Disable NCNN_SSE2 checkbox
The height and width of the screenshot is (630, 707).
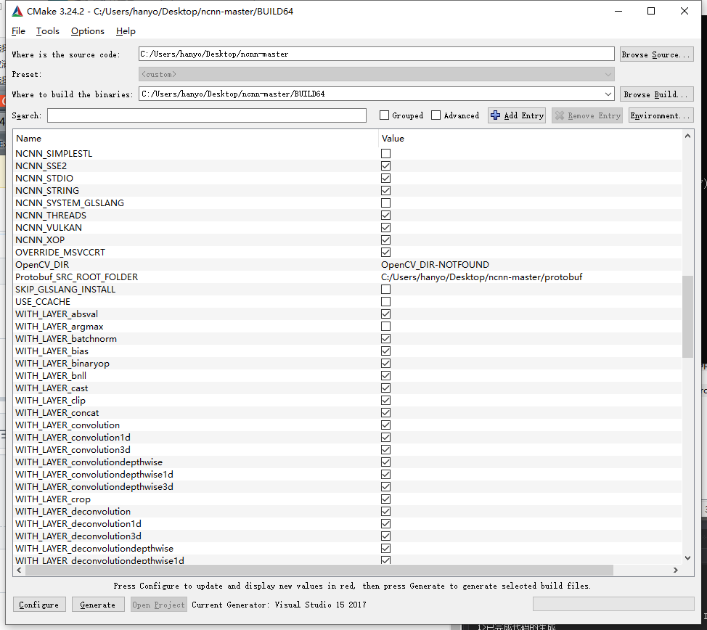(x=385, y=166)
